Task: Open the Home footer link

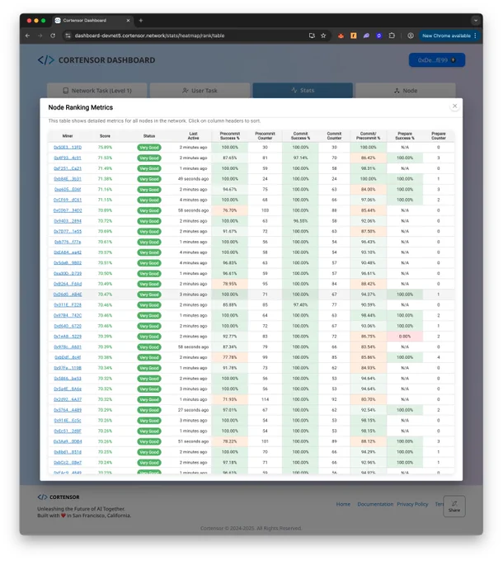Action: (343, 504)
